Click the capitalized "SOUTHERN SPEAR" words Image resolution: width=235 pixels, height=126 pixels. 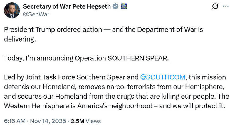[139, 58]
